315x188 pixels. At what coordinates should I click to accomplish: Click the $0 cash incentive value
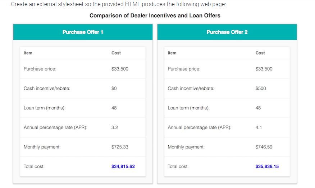[x=114, y=88]
